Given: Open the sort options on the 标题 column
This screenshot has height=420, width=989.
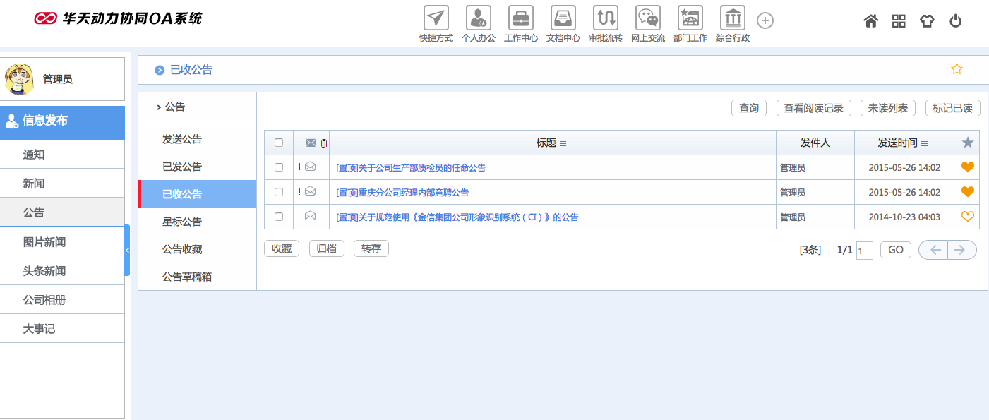Looking at the screenshot, I should (563, 142).
